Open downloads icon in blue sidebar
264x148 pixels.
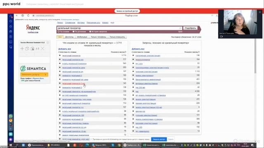[x=11, y=42]
